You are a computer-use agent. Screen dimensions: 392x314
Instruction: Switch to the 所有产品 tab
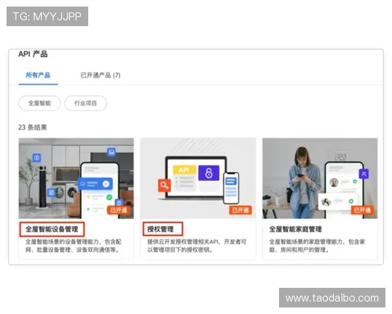click(x=38, y=75)
